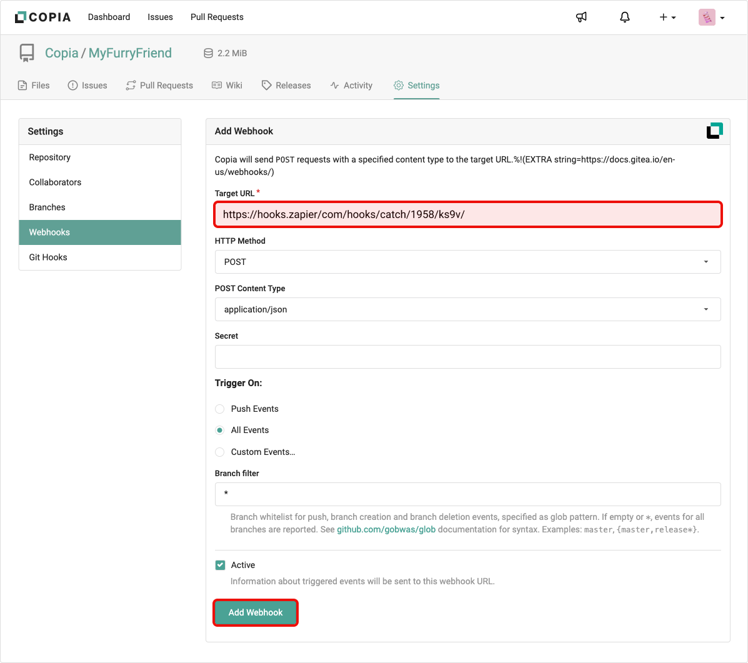
Task: Open the announcements megaphone icon
Action: coord(581,17)
